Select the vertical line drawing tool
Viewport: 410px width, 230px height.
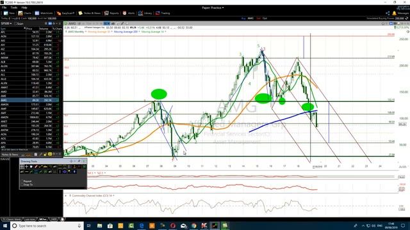[60, 172]
